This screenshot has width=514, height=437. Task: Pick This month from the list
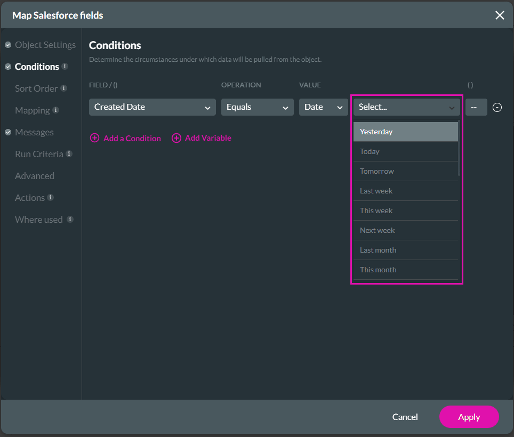pyautogui.click(x=405, y=270)
